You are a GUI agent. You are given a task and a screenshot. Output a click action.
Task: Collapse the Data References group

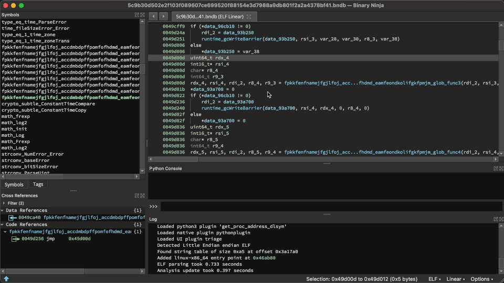3,210
